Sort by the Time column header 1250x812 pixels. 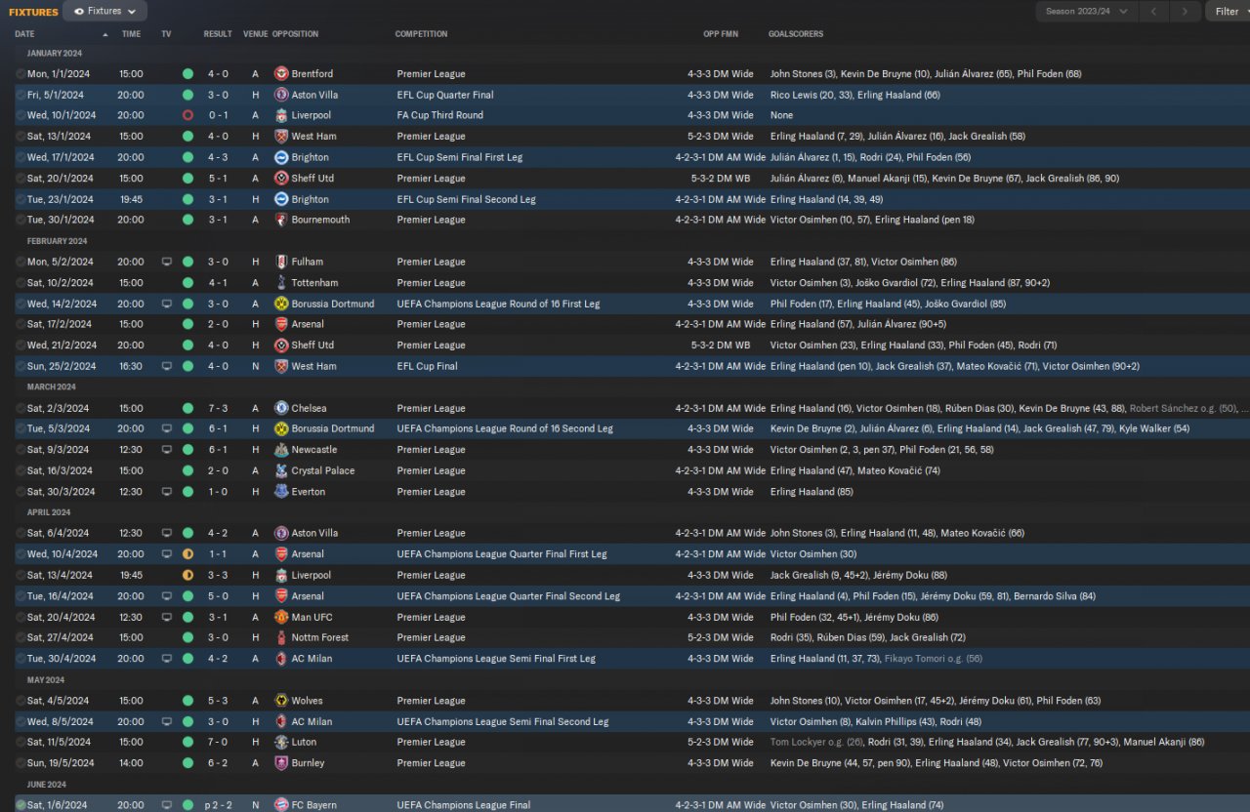tap(131, 34)
